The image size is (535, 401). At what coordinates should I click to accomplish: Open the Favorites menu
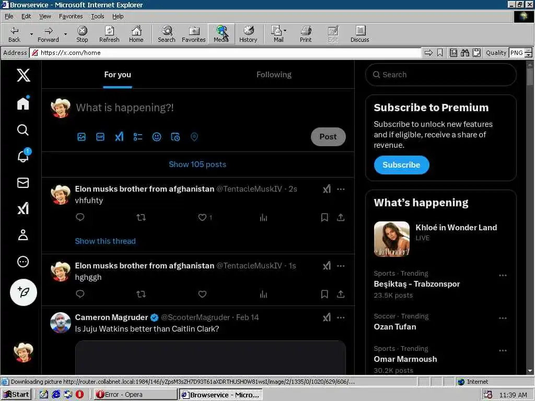pyautogui.click(x=71, y=16)
